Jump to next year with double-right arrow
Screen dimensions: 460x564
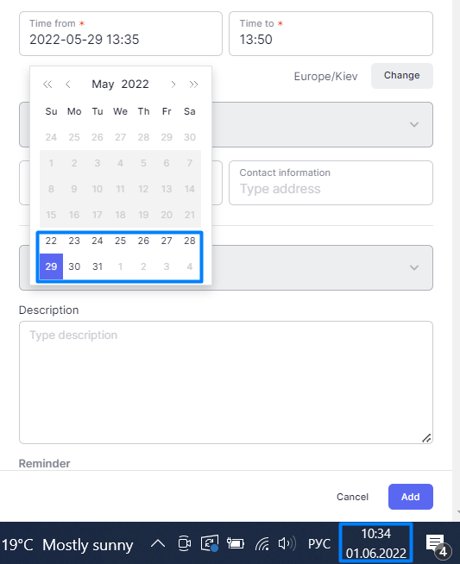click(193, 85)
